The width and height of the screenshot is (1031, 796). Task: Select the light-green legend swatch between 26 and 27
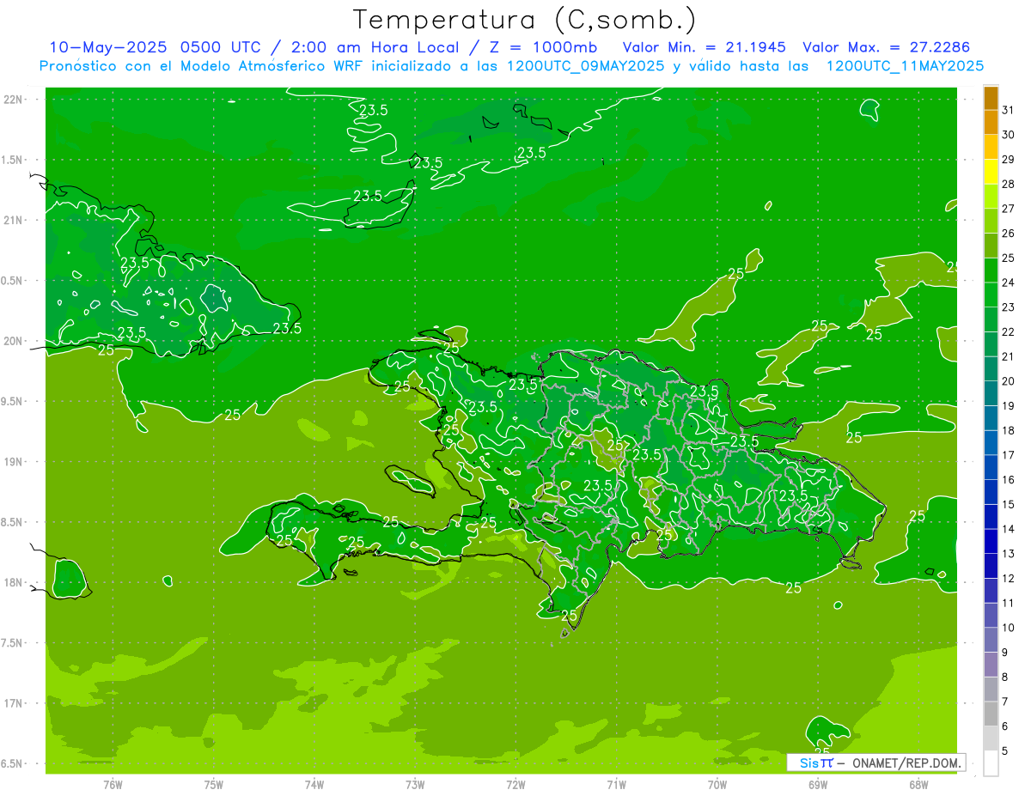point(991,221)
